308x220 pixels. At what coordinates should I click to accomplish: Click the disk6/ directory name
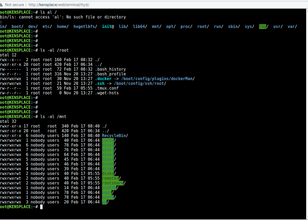pyautogui.click(x=109, y=169)
